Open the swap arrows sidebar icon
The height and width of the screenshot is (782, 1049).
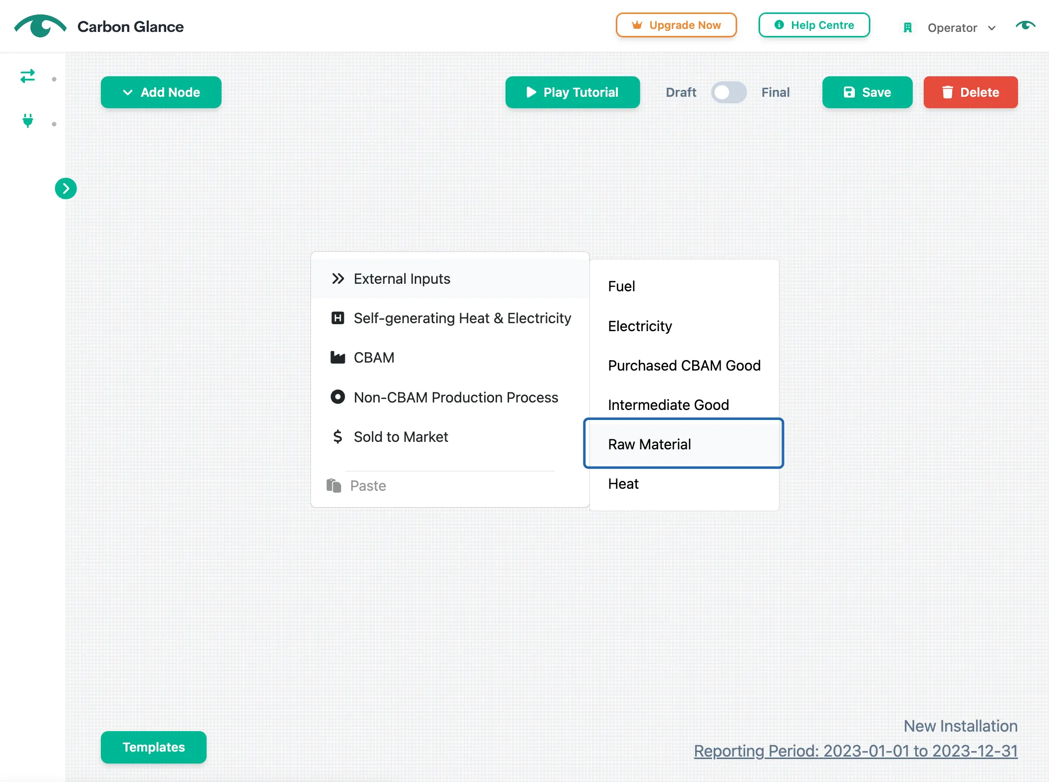pyautogui.click(x=27, y=76)
